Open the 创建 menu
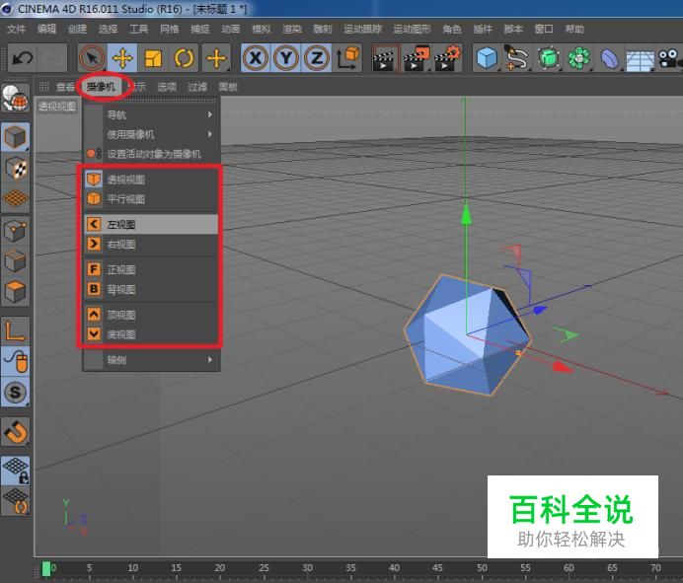 [77, 30]
